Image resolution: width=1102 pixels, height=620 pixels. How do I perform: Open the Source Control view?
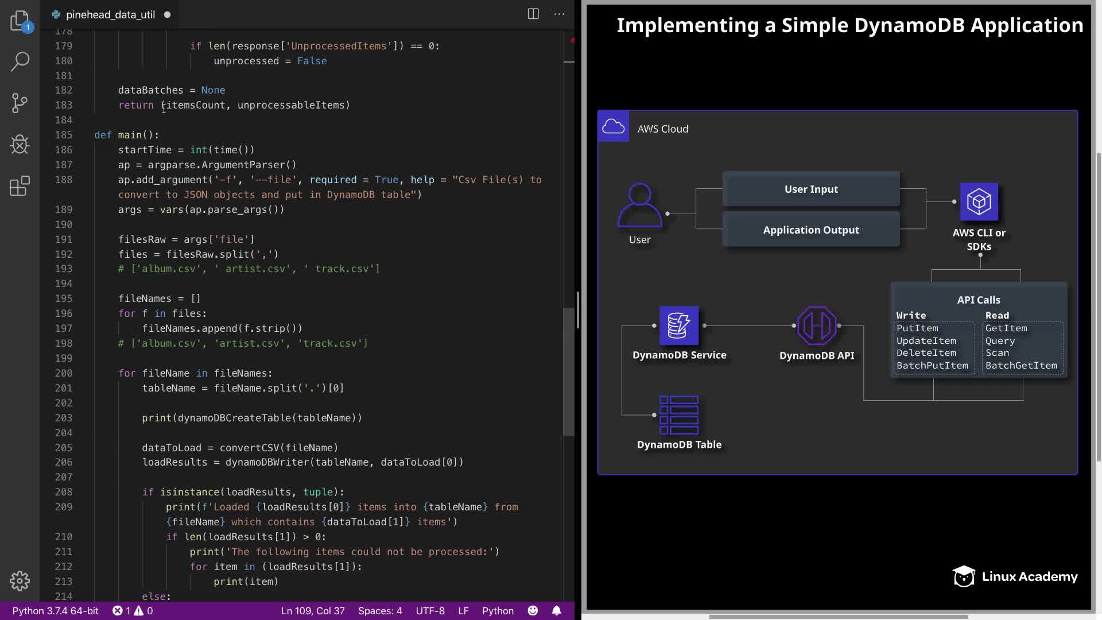[x=20, y=103]
